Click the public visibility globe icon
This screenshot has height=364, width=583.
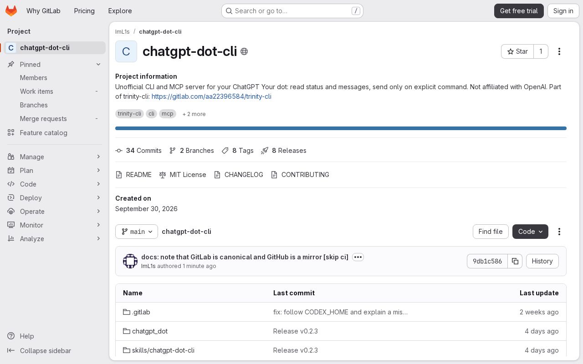click(x=244, y=51)
